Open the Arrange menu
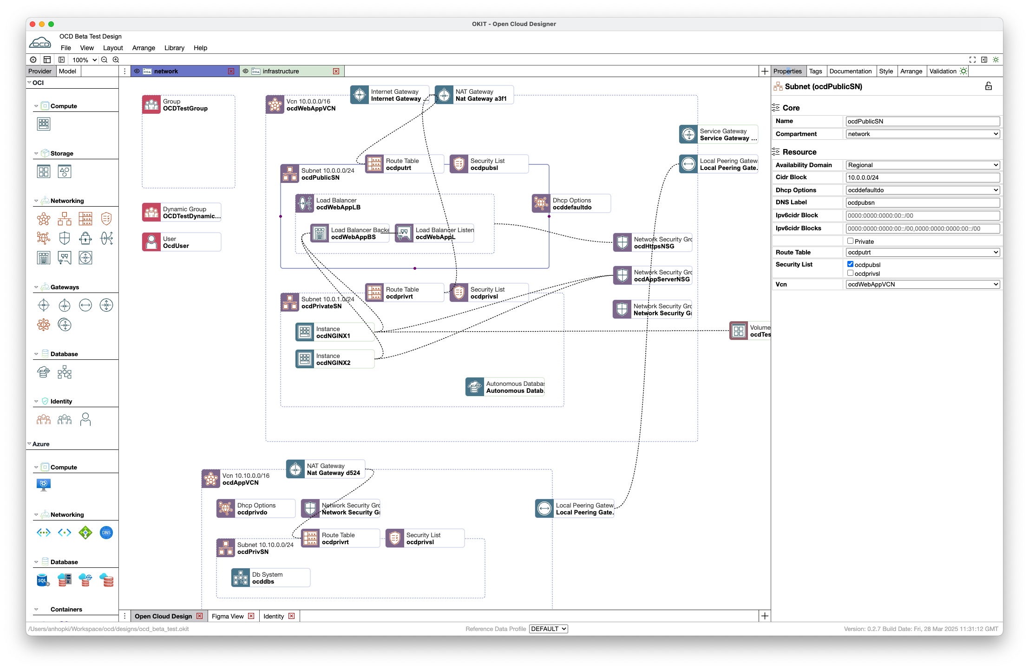Screen dimensions: 1029x670 click(x=144, y=48)
